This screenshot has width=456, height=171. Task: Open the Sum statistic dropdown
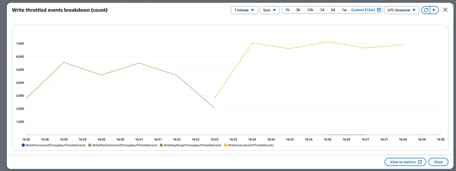pos(270,10)
